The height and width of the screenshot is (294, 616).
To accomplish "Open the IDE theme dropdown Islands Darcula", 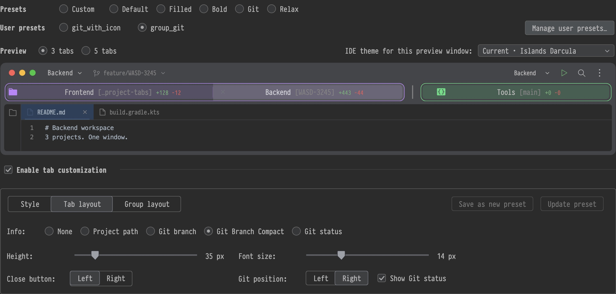I will (x=546, y=51).
